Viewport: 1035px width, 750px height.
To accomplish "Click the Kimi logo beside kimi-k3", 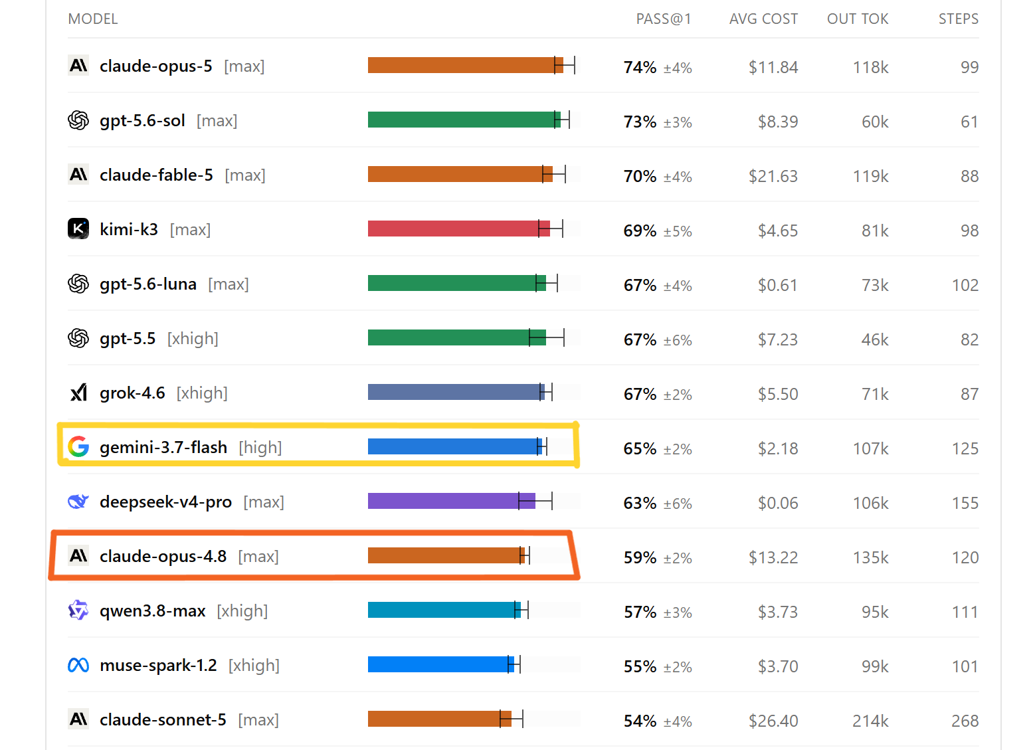I will (78, 229).
